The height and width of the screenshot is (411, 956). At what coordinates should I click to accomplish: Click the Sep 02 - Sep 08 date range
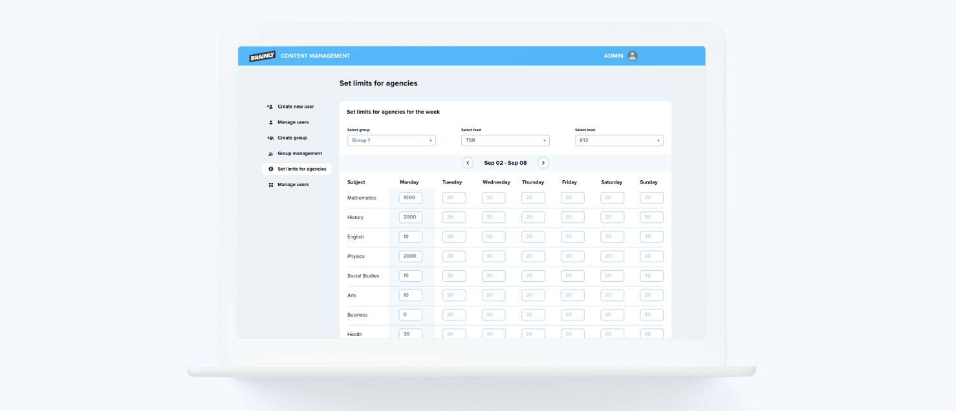coord(505,163)
